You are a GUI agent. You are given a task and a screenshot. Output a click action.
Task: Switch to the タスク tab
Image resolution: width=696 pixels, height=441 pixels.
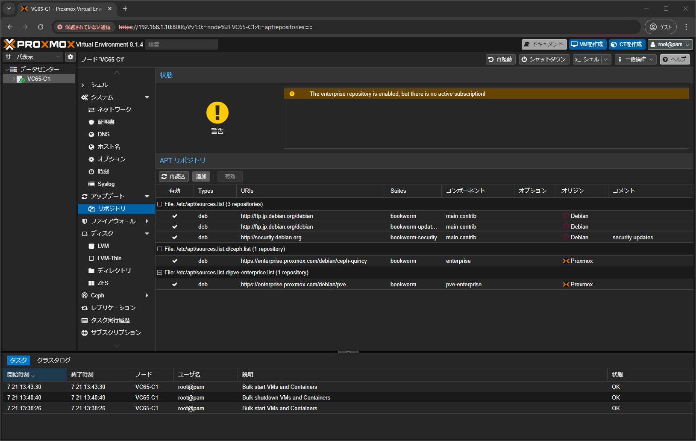tap(18, 360)
